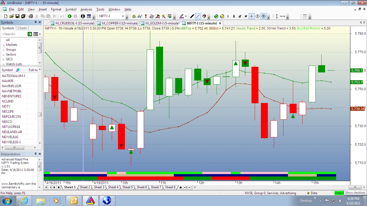Create a new blank document
Screen dimensions: 367x206
click(x=6, y=16)
